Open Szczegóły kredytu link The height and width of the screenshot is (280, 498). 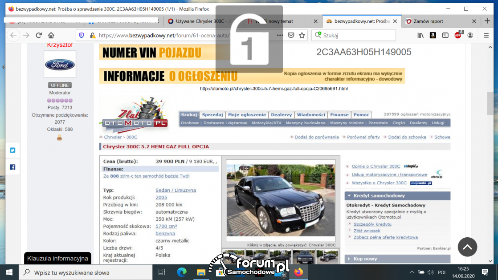click(372, 224)
